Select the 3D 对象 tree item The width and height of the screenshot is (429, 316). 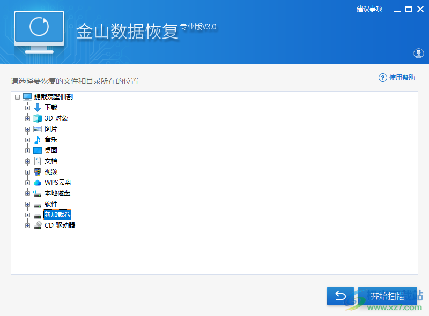coord(56,118)
